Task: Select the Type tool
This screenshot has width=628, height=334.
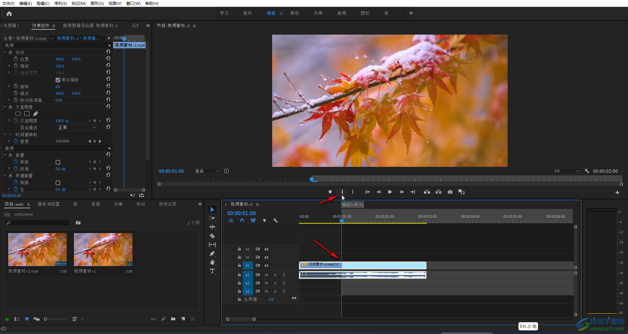Action: (212, 271)
